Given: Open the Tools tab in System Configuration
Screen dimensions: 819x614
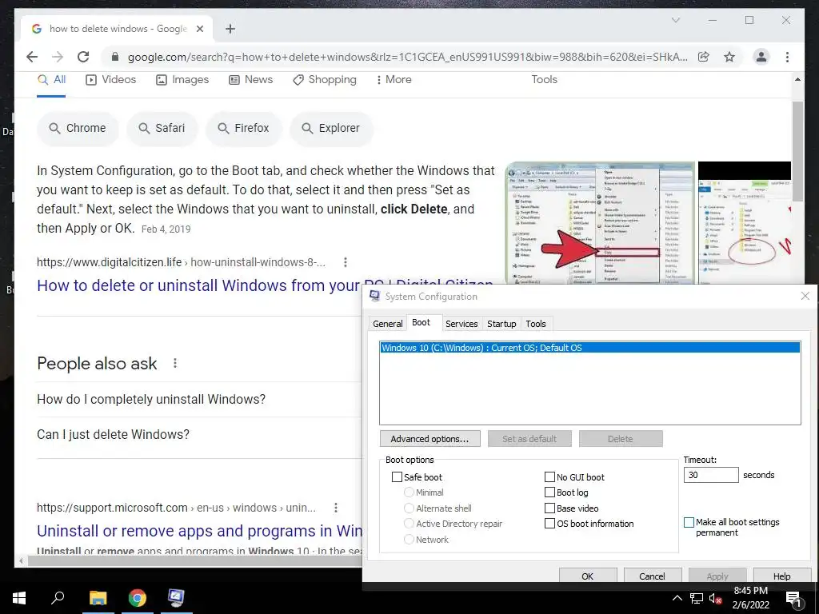Looking at the screenshot, I should coord(536,324).
